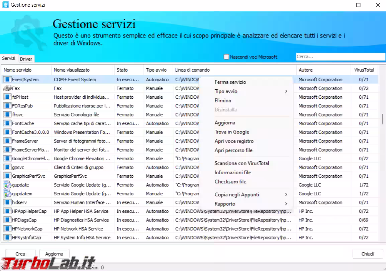Sort by Autore column header
Screen dimensions: 386x271
(324, 70)
